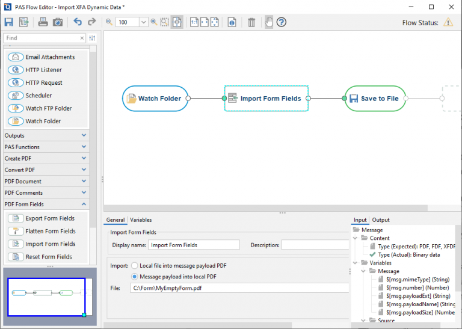Take a snapshot with the camera icon
The height and width of the screenshot is (329, 462).
58,22
